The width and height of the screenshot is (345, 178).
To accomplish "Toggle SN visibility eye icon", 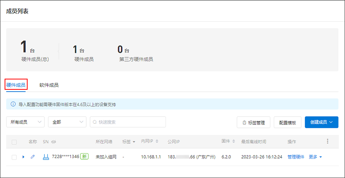I will tap(53, 142).
